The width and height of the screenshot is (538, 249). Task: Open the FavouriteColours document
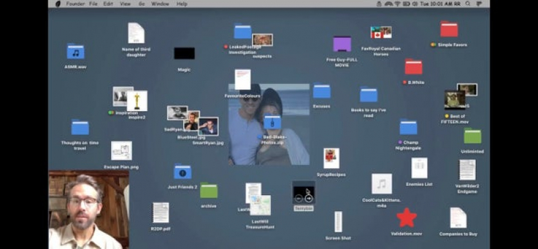pos(242,80)
